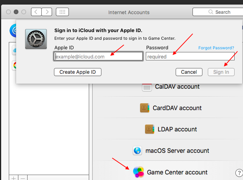Add an account with the plus button
The width and height of the screenshot is (243, 180).
[x=14, y=178]
